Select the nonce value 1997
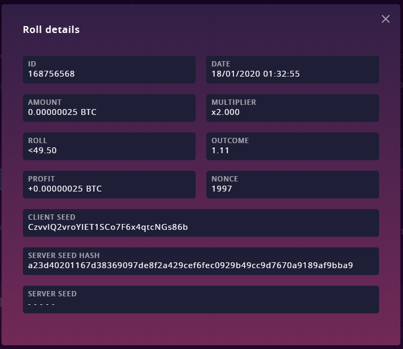Image resolution: width=403 pixels, height=349 pixels. [222, 189]
